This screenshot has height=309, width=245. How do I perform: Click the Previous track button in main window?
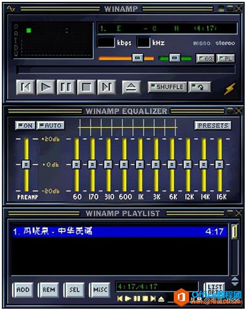[25, 87]
